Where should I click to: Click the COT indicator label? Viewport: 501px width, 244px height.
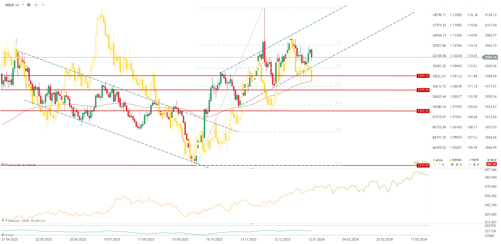(x=11, y=235)
